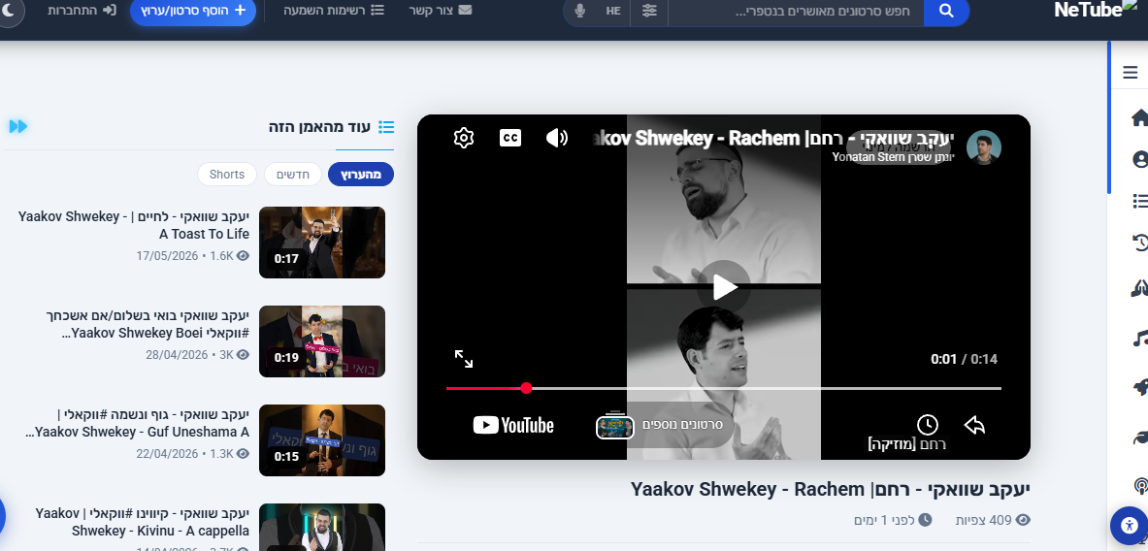Click the magnifier search button

(x=947, y=11)
